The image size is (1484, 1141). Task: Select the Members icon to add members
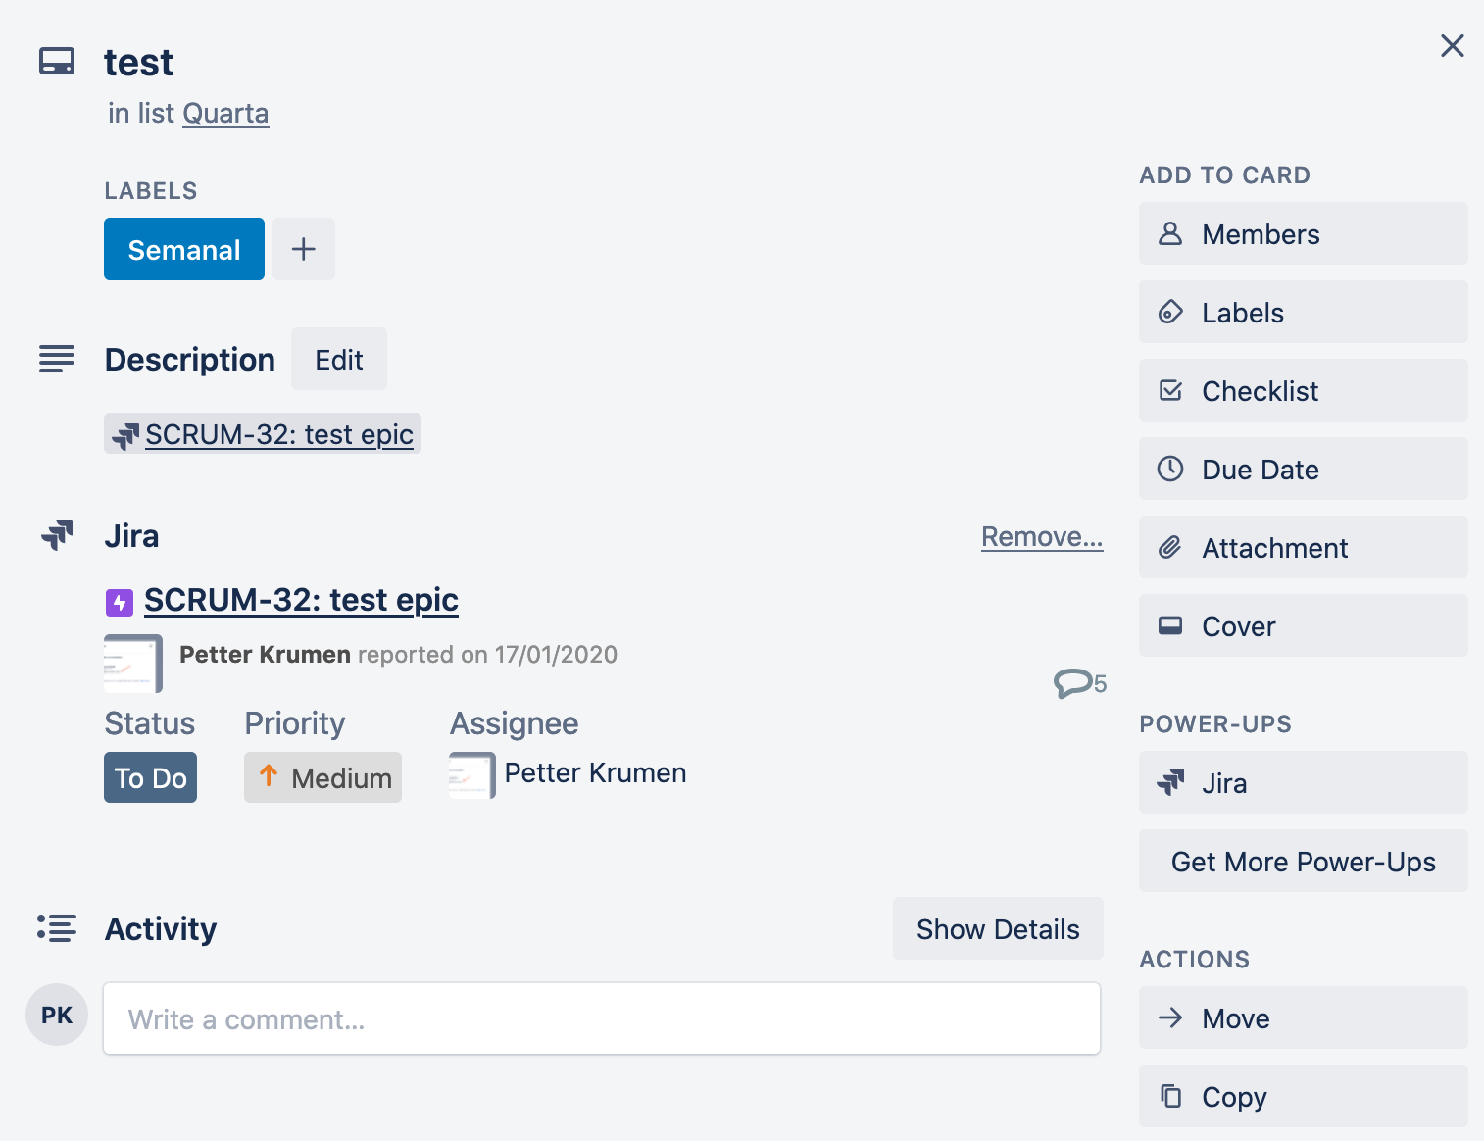tap(1169, 233)
